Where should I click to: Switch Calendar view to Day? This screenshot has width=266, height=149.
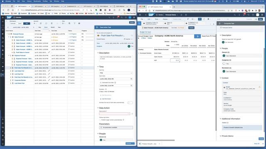(x=40, y=27)
